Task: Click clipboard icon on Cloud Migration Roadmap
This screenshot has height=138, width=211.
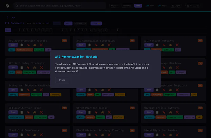Action: 157,135
